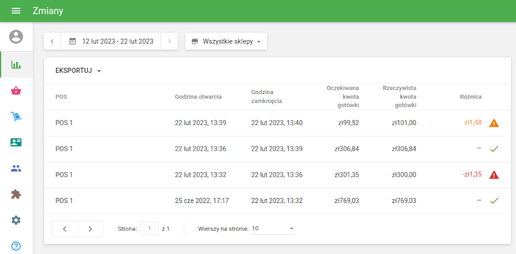Open the integrations puzzle piece section
This screenshot has height=254, width=516.
[15, 195]
